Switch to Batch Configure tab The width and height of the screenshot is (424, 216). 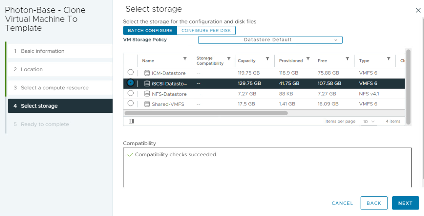tap(150, 30)
